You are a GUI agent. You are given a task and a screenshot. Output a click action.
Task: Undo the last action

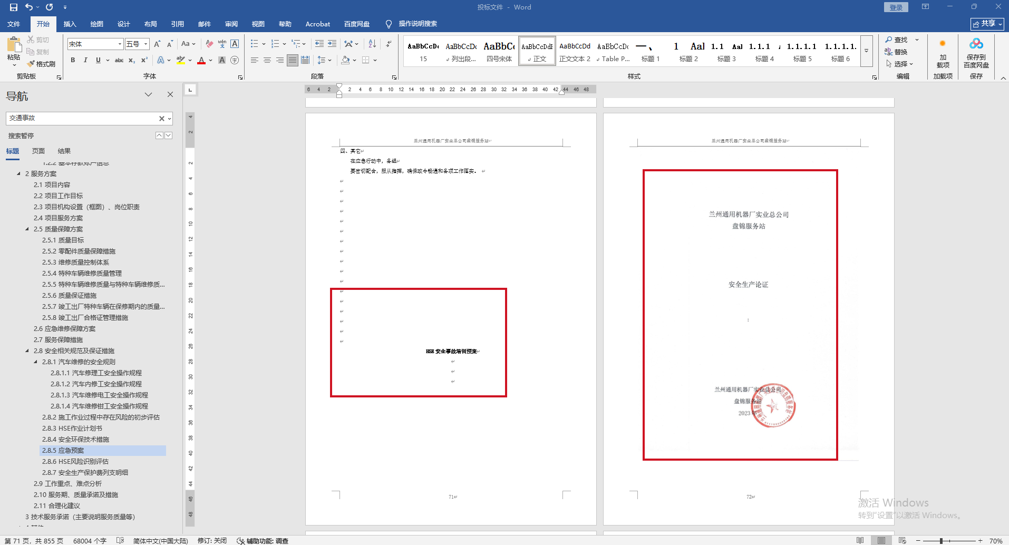point(29,7)
